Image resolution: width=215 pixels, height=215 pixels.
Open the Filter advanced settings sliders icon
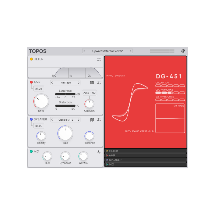click(99, 59)
